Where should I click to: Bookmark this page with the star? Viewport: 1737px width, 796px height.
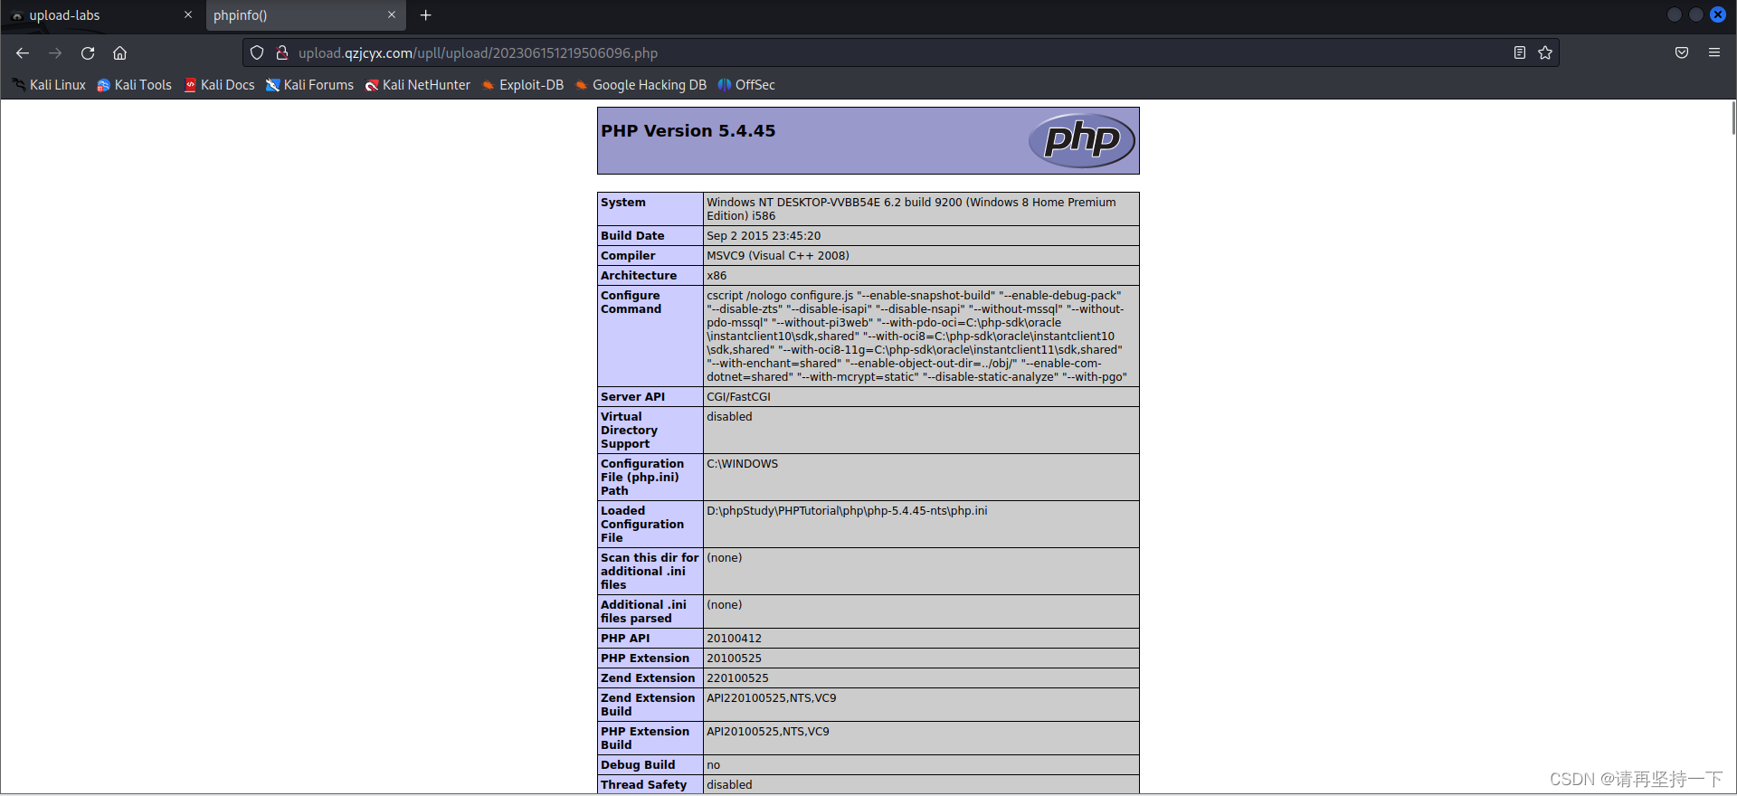pos(1545,53)
